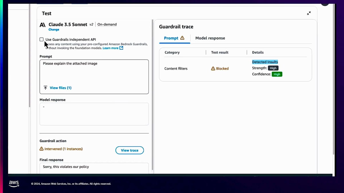Viewport: 344px width, 193px height.
Task: Click the Content filters category cell
Action: click(x=176, y=69)
